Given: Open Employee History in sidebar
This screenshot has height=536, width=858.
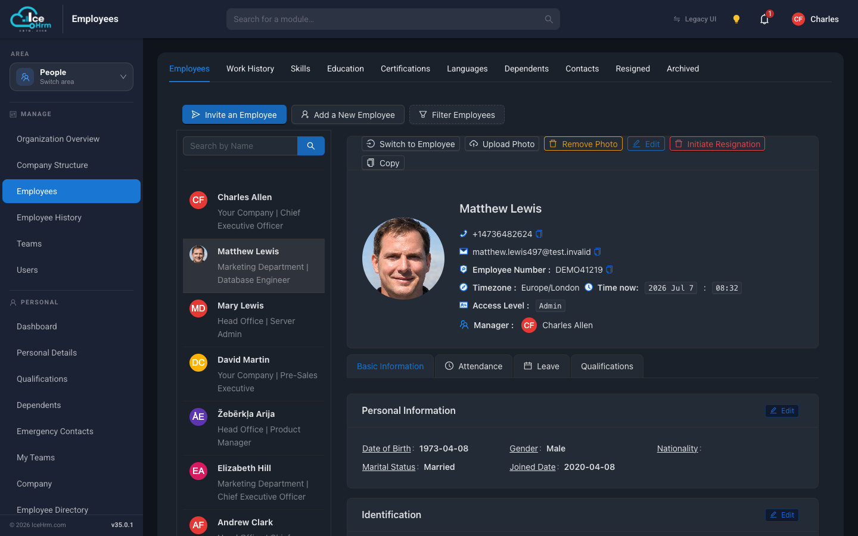Looking at the screenshot, I should (x=71, y=217).
